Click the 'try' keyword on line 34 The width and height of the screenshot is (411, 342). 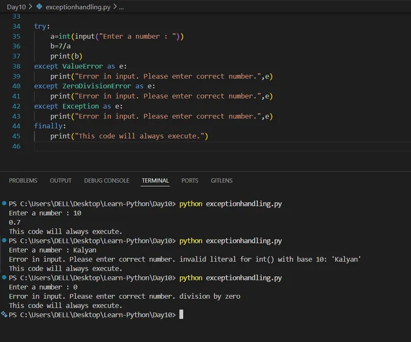[40, 26]
